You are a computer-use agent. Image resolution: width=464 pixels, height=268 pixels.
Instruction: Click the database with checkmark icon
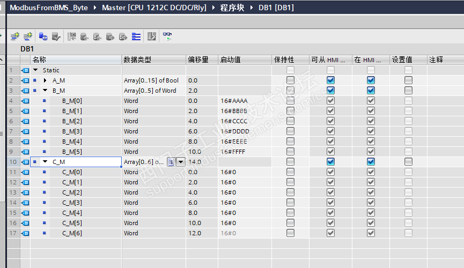click(x=56, y=36)
